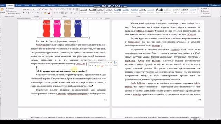Click the ribbon Clear Formatting icon
221x124 pixels.
pos(51,9)
